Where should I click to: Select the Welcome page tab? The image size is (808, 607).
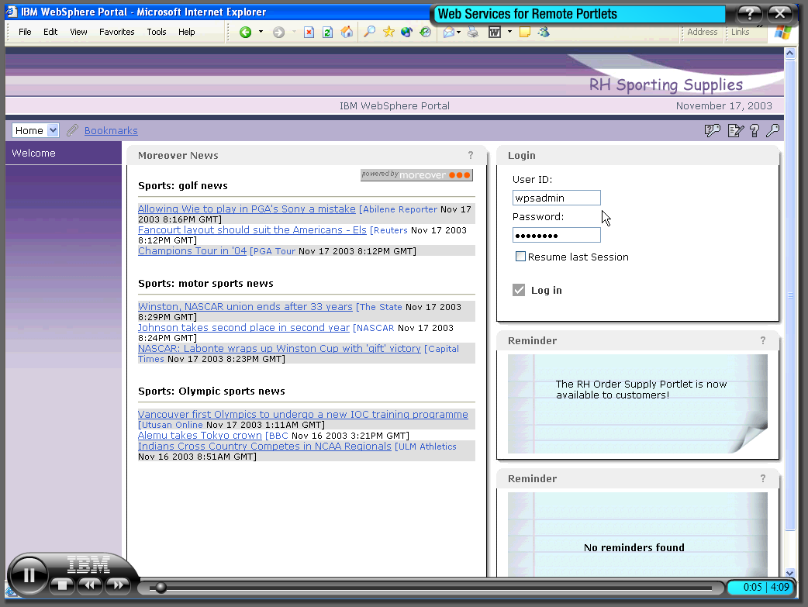33,153
